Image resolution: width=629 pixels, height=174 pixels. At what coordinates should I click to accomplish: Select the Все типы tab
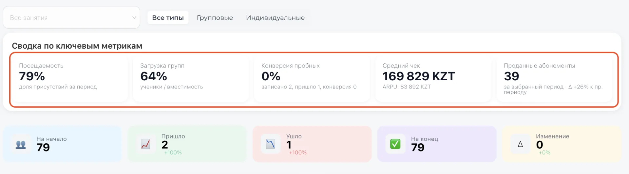(x=168, y=18)
